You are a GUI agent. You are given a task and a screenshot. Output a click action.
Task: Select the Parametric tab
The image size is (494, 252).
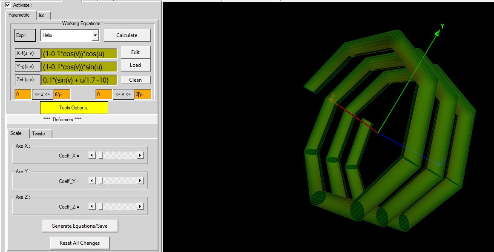click(x=20, y=15)
